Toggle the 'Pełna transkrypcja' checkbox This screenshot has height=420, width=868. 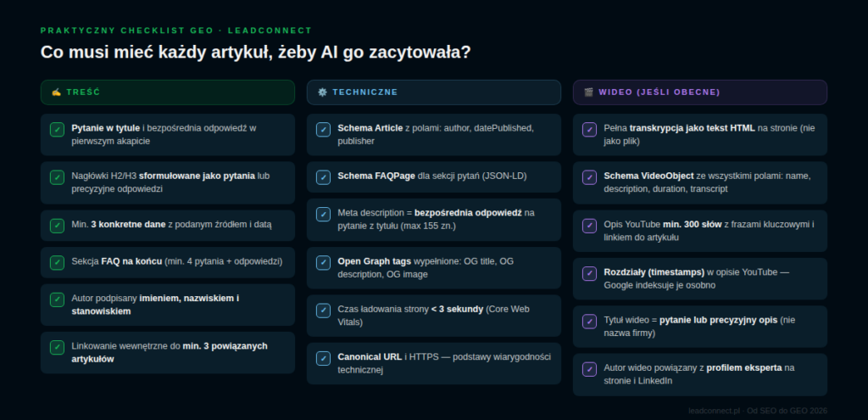click(x=589, y=129)
